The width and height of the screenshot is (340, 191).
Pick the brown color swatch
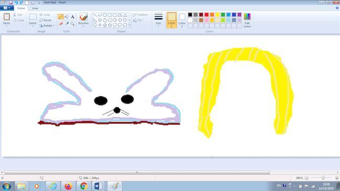click(x=201, y=20)
